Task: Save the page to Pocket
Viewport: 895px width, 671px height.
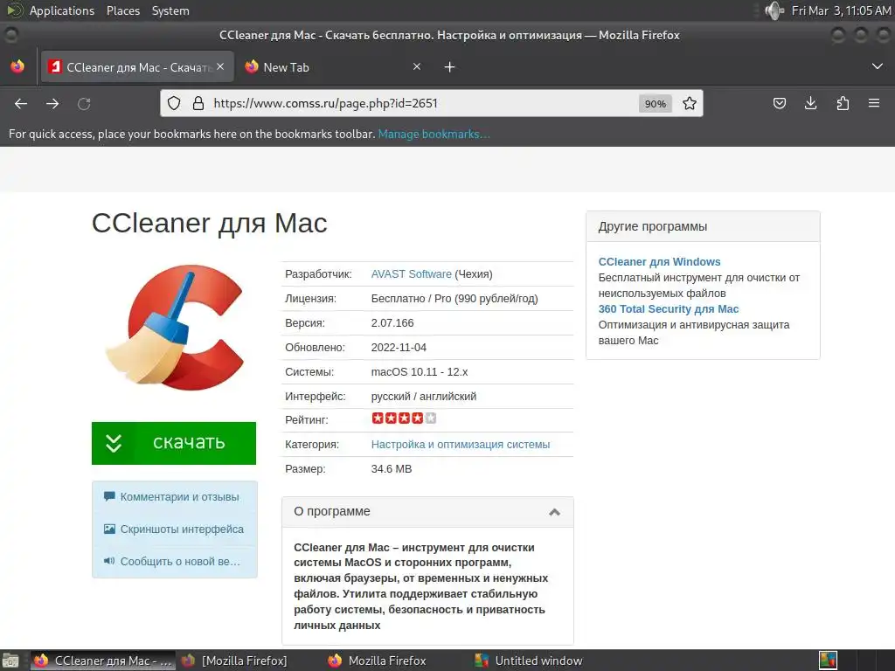Action: [779, 103]
